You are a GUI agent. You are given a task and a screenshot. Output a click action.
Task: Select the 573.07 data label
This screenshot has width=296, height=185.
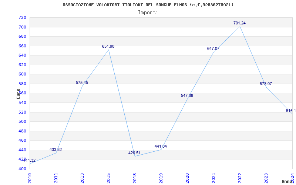266,84
